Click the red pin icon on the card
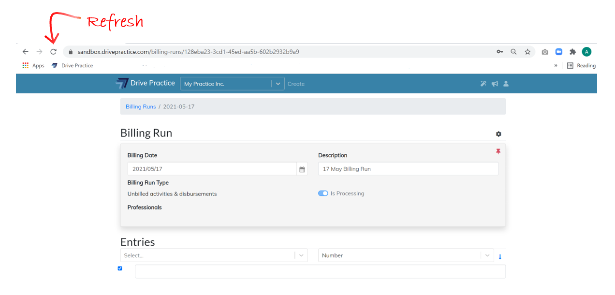Viewport: 615px width, 295px height. [498, 151]
